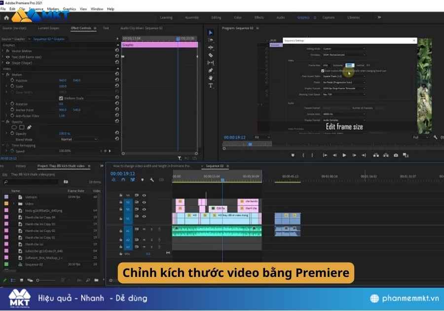Collapse Motion effect section
The width and height of the screenshot is (444, 311).
click(3, 75)
